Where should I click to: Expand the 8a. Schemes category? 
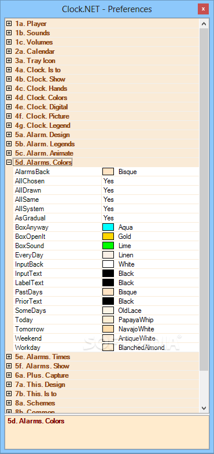pyautogui.click(x=9, y=403)
